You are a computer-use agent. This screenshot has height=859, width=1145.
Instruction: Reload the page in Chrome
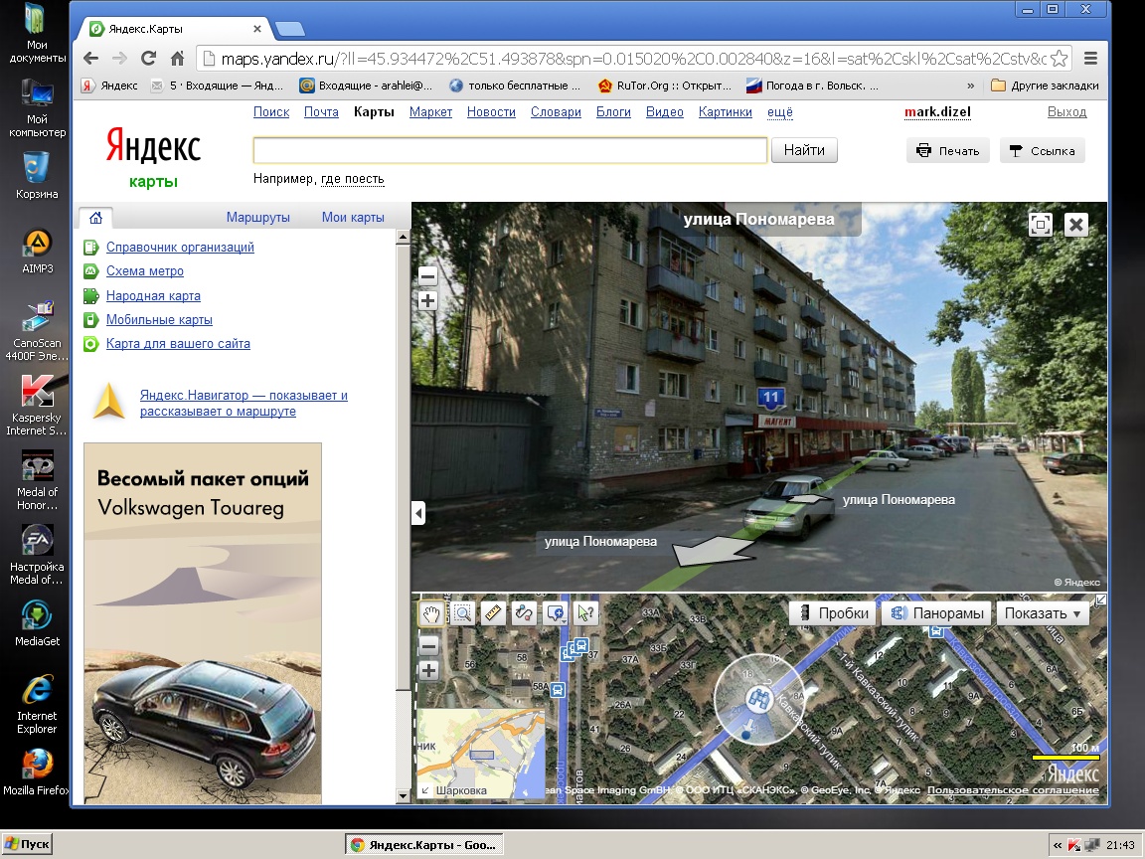click(149, 59)
